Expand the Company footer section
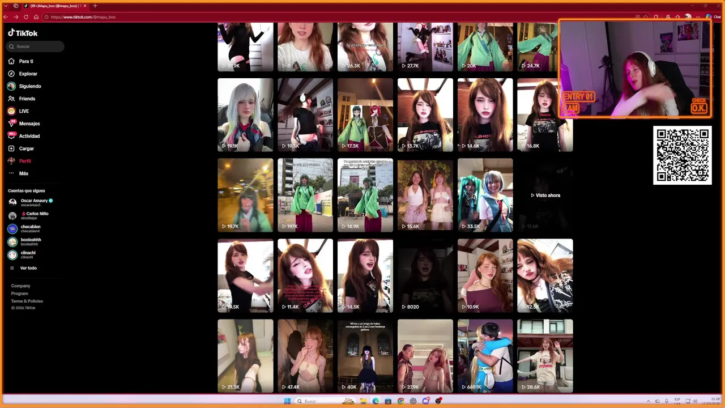Viewport: 725px width, 408px height. [21, 286]
